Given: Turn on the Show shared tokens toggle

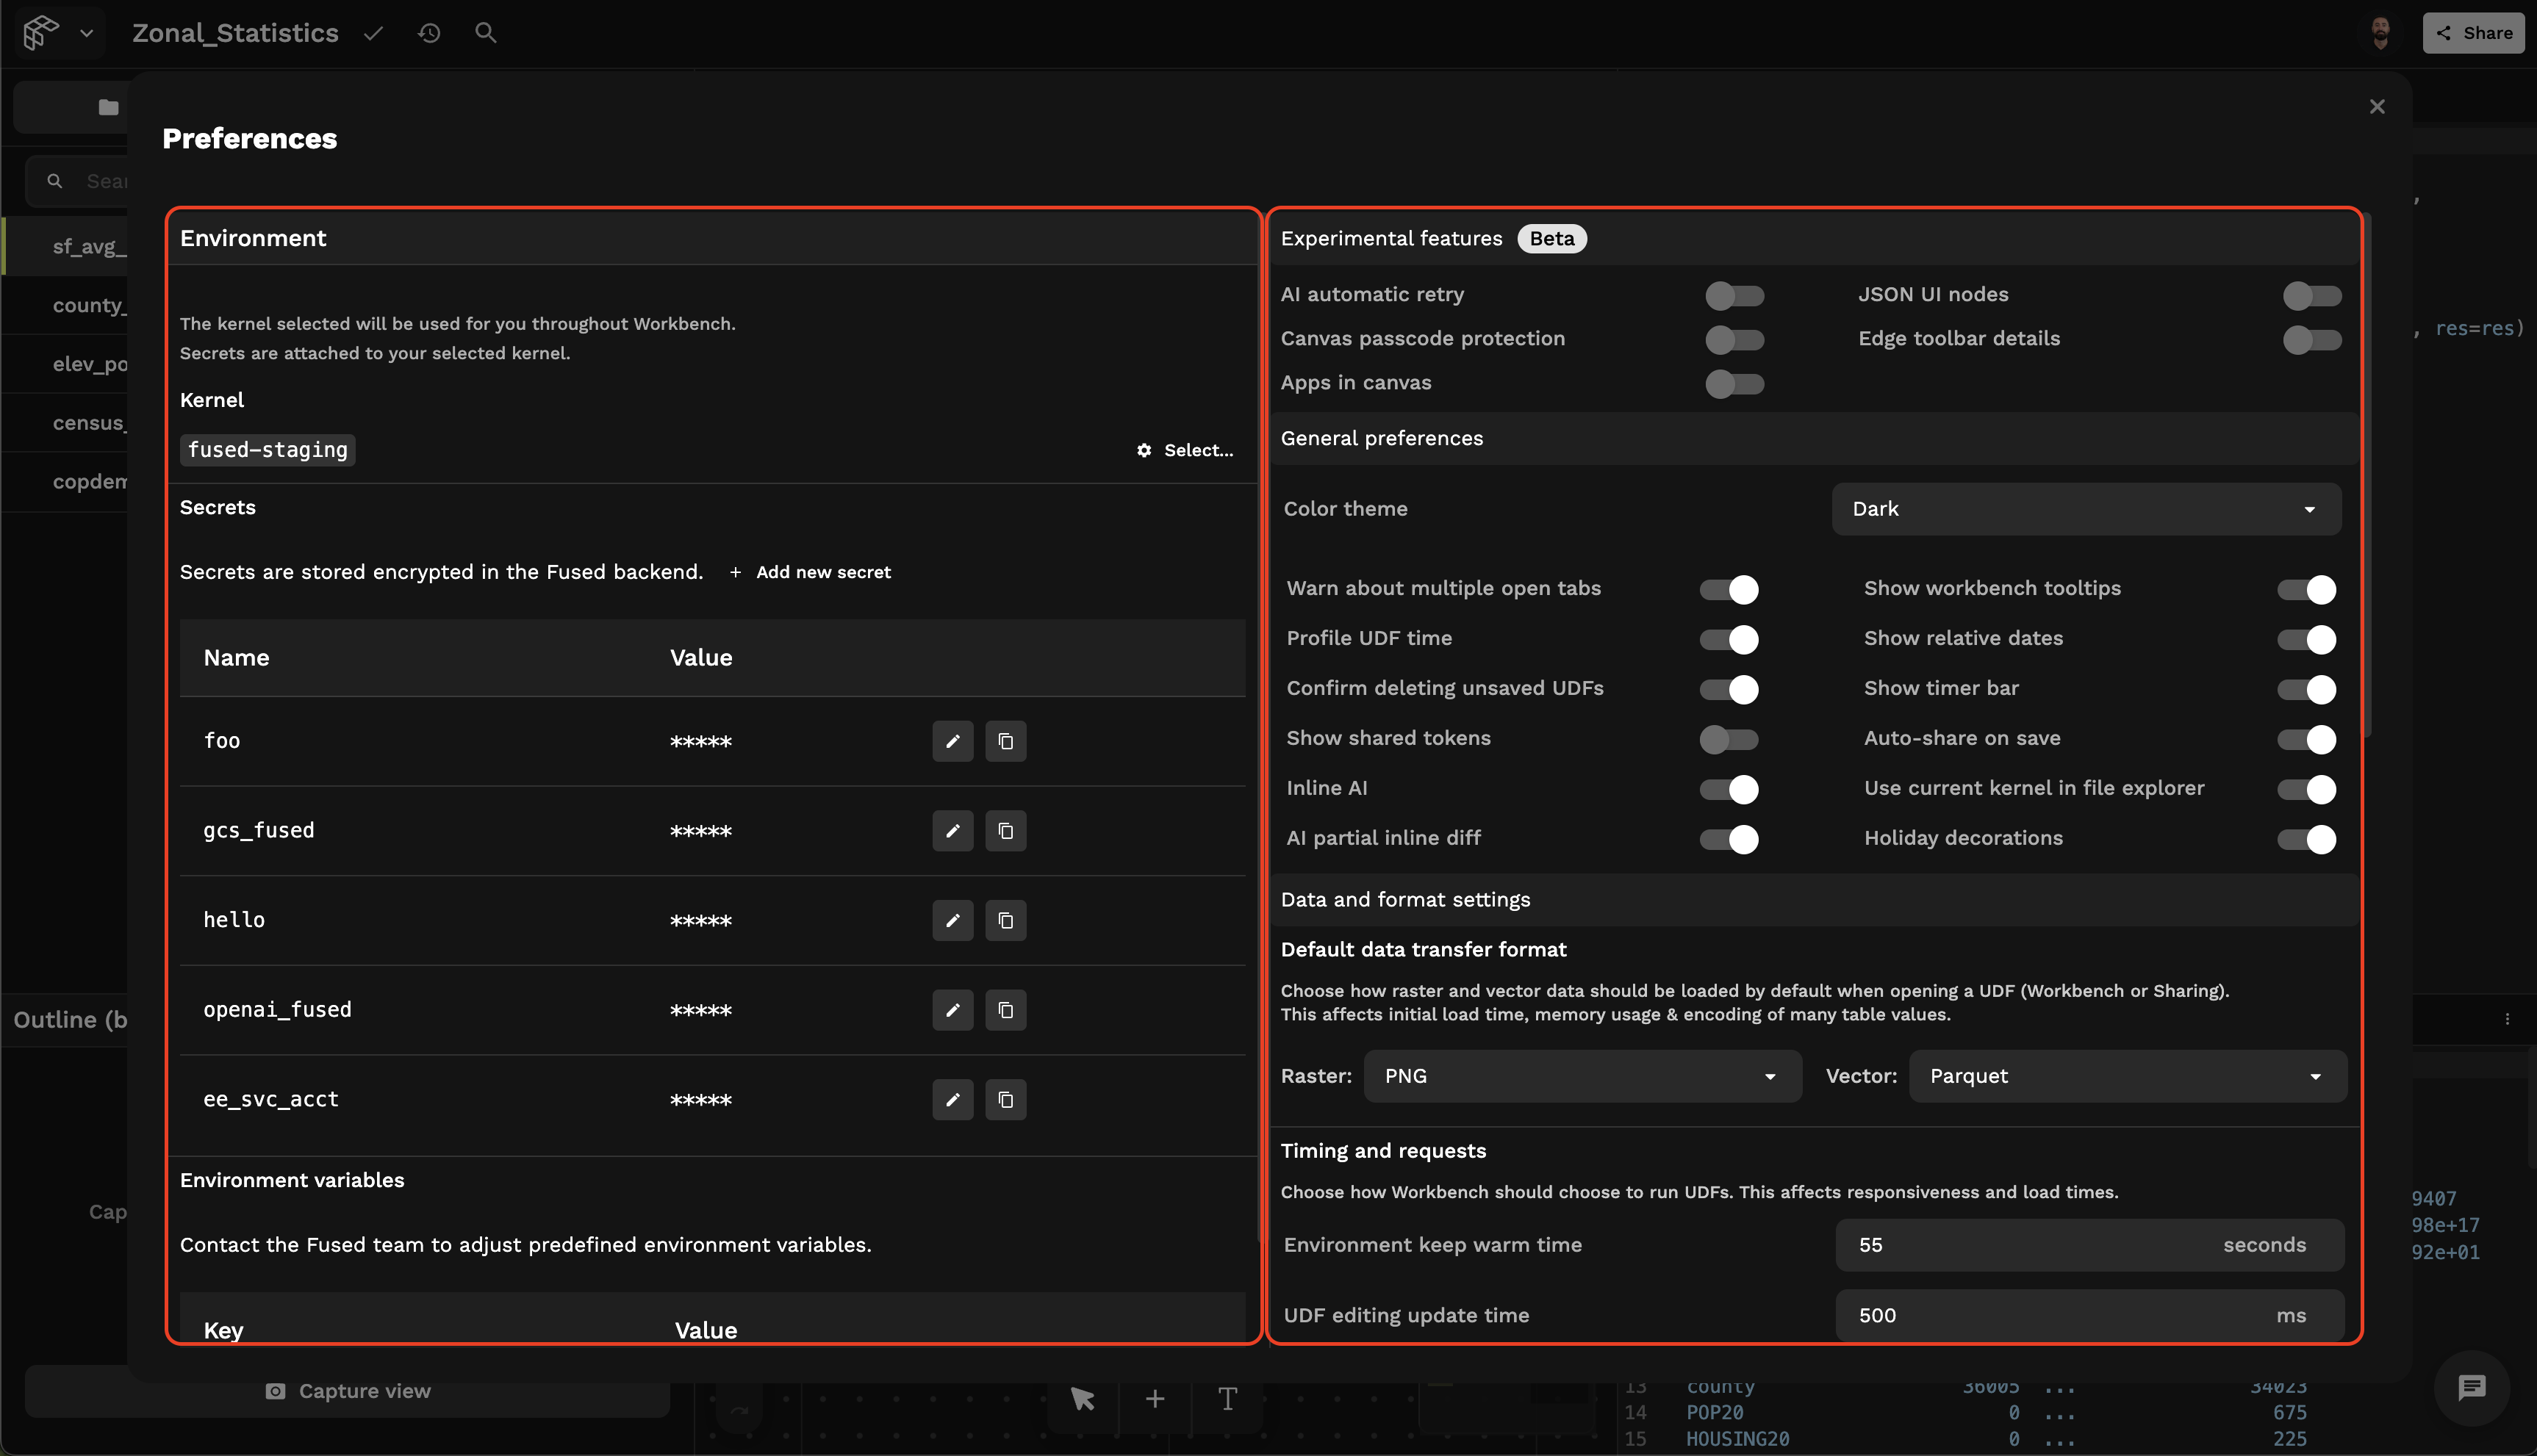Looking at the screenshot, I should pyautogui.click(x=1729, y=739).
